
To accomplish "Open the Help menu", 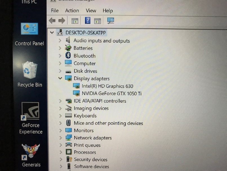I will pos(108,11).
